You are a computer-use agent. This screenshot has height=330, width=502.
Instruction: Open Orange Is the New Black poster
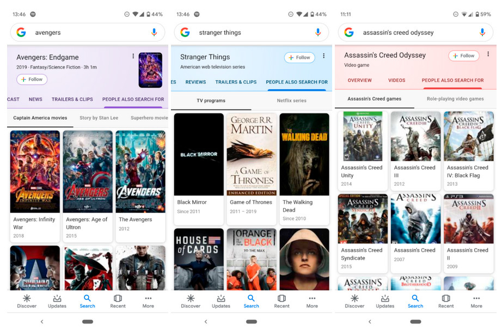252,259
